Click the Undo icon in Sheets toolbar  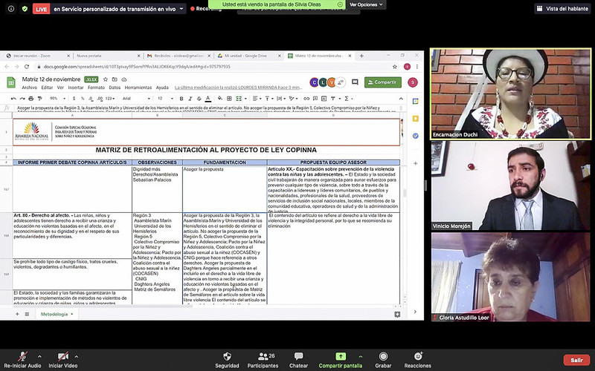click(x=13, y=99)
